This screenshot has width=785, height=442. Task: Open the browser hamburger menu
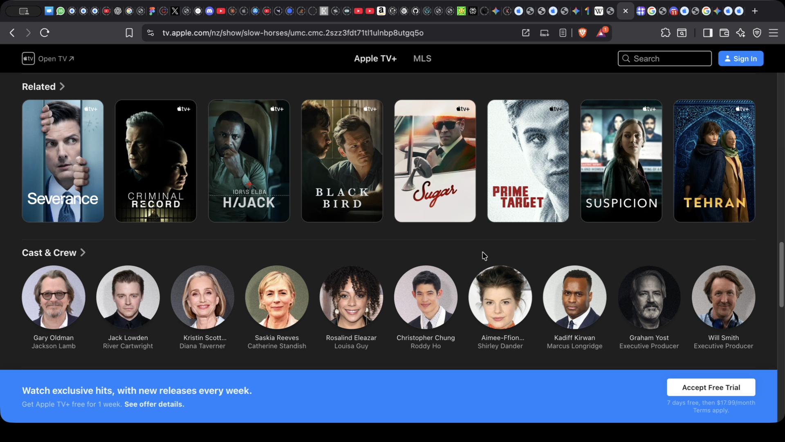coord(773,33)
